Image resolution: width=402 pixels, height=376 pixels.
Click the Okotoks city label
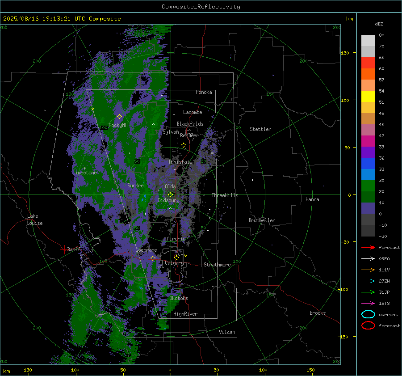click(179, 298)
